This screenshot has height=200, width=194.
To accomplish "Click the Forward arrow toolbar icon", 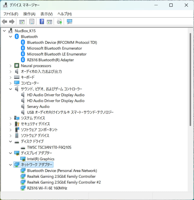I will pyautogui.click(x=12, y=21).
